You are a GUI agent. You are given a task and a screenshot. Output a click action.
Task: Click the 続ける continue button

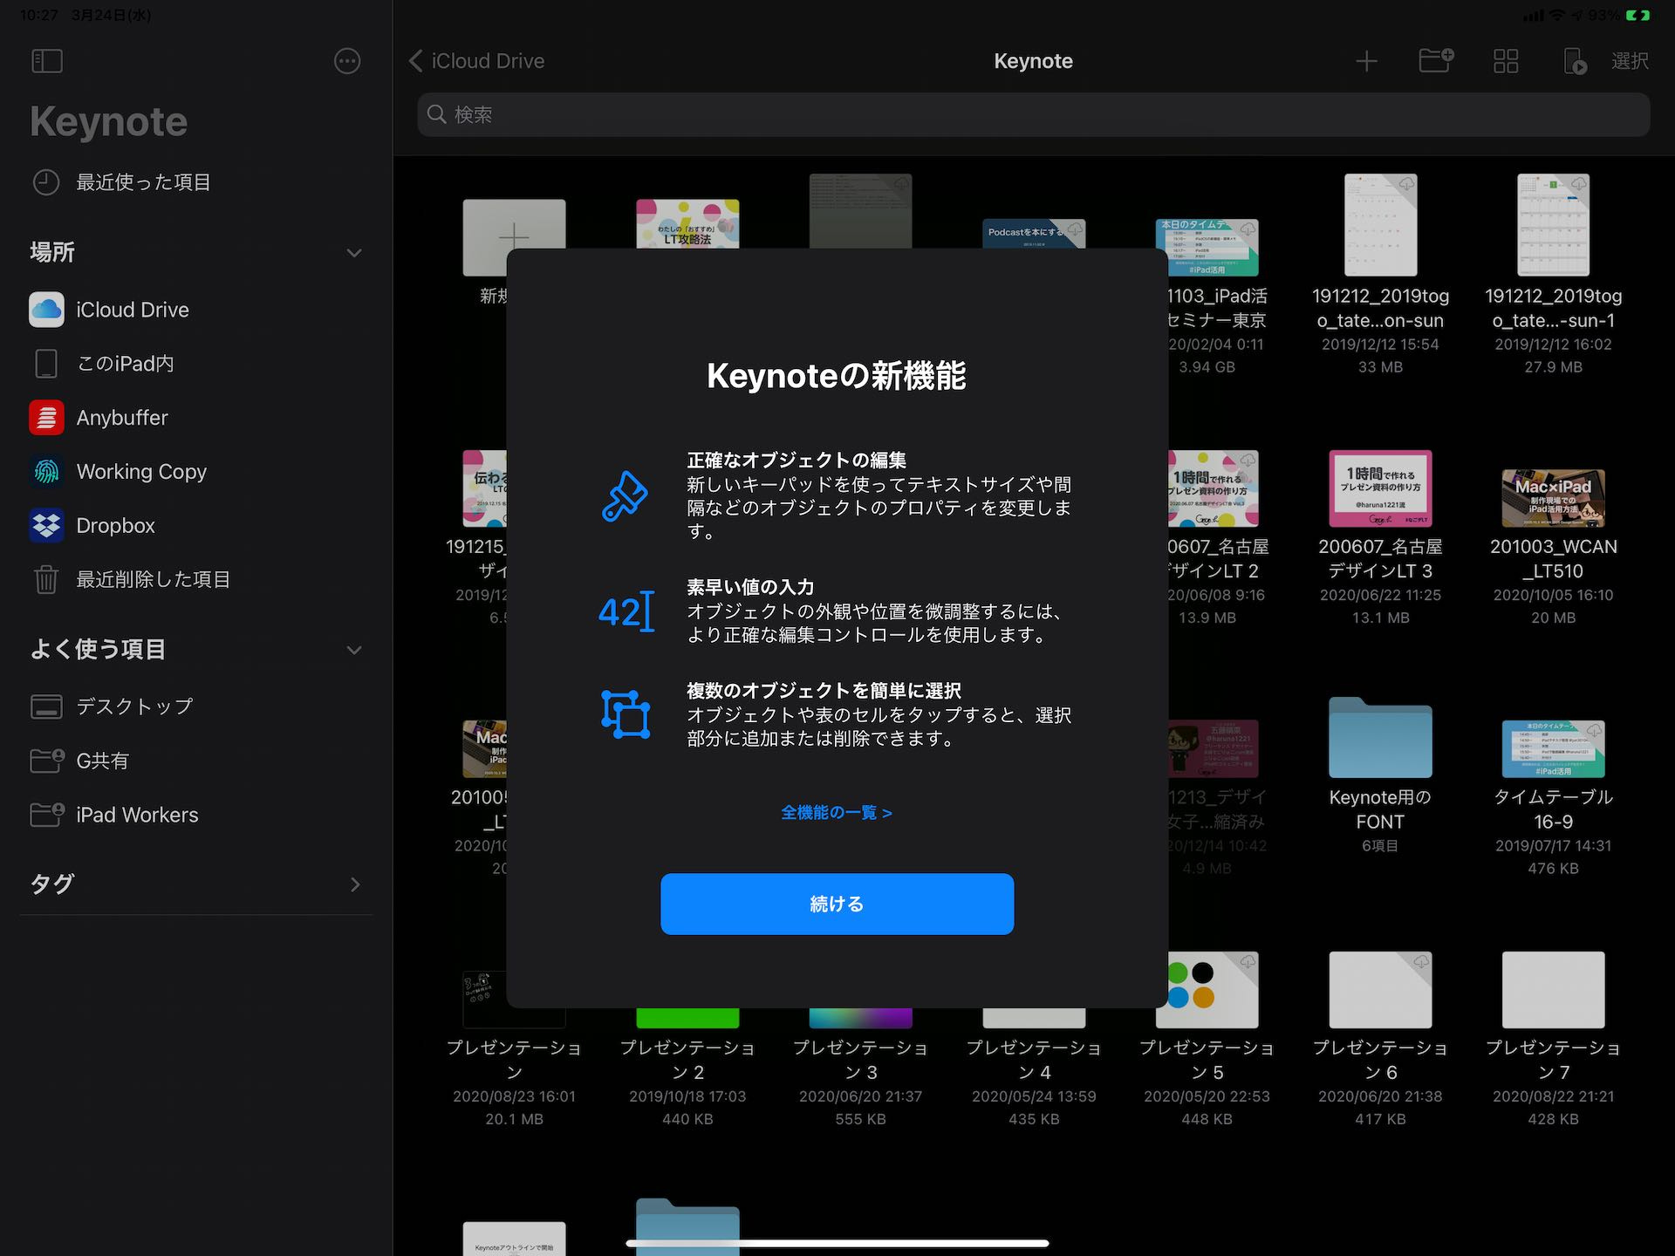coord(837,904)
